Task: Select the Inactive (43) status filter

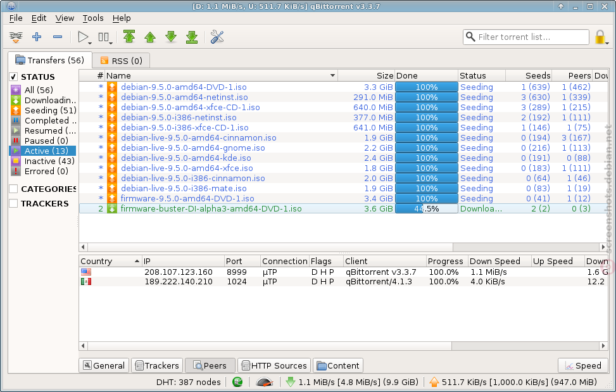Action: tap(43, 161)
